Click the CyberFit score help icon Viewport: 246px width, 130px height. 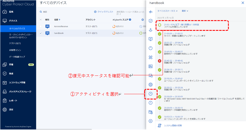(x=130, y=20)
